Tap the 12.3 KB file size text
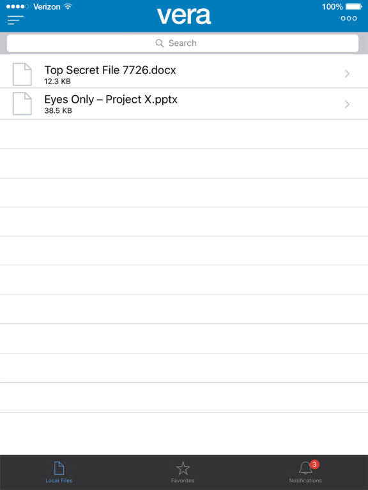This screenshot has width=368, height=490. click(x=57, y=82)
